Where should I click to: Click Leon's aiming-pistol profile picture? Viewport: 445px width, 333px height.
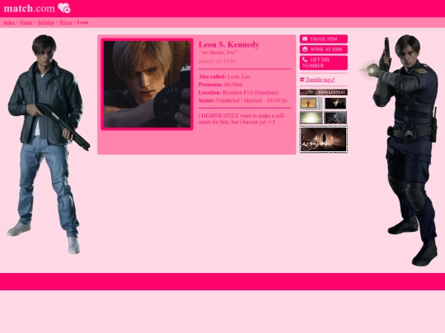[x=147, y=84]
